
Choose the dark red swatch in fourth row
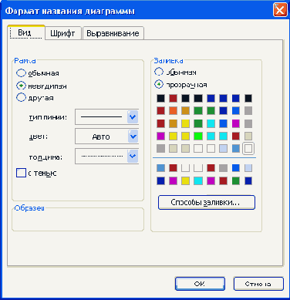point(236,136)
